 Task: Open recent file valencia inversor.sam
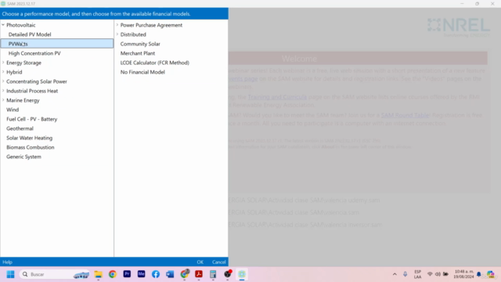tap(305, 225)
